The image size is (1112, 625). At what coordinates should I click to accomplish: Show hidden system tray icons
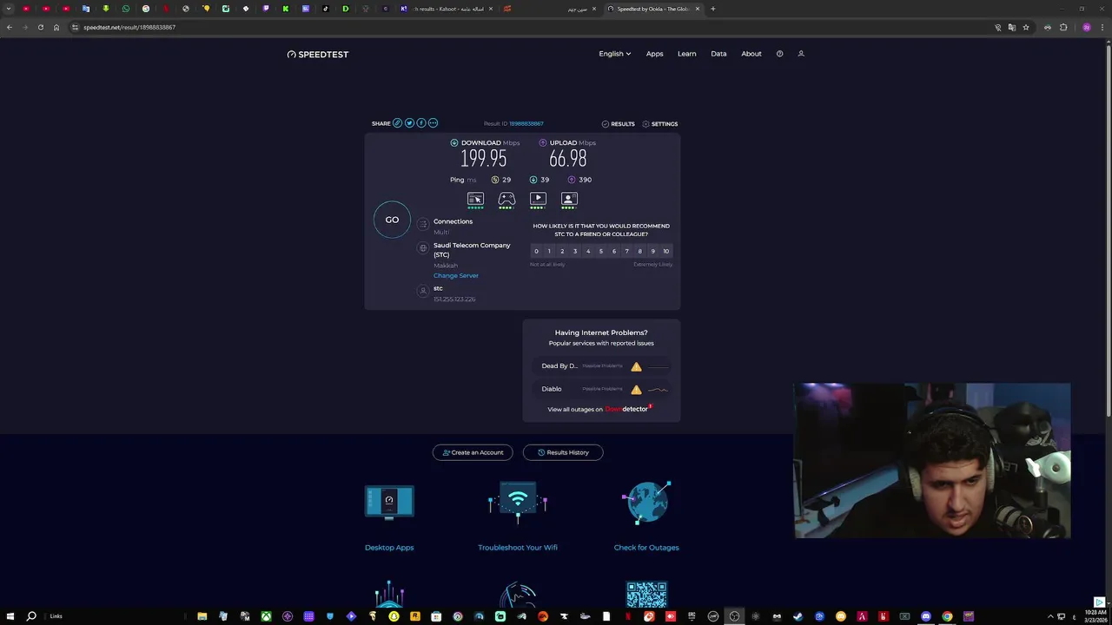(1049, 616)
